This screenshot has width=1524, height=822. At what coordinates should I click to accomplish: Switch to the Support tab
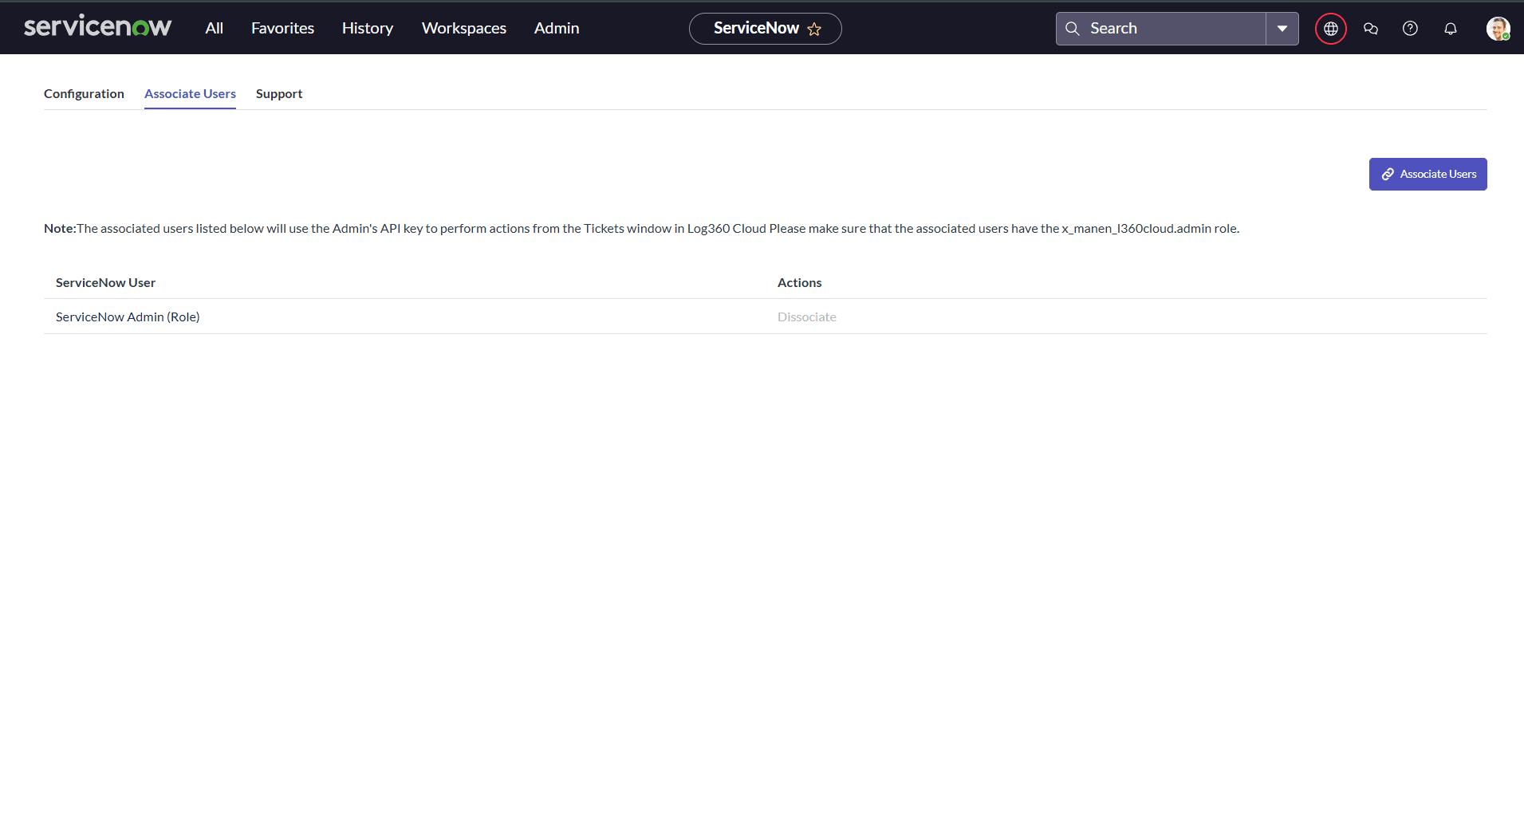pyautogui.click(x=279, y=93)
